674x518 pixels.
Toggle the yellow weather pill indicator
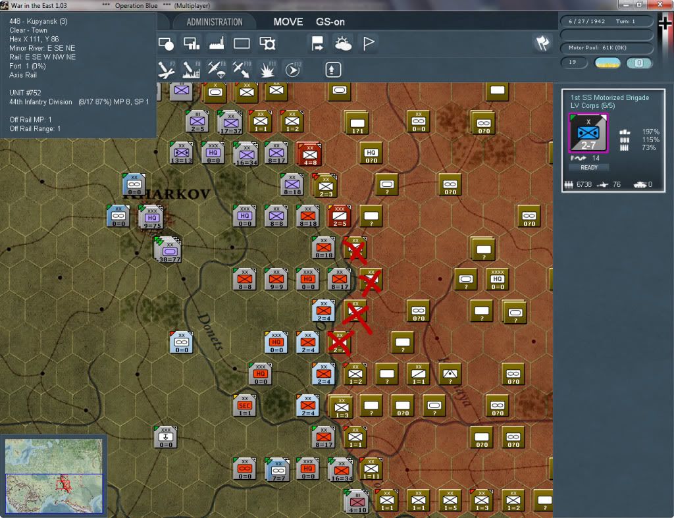[607, 63]
